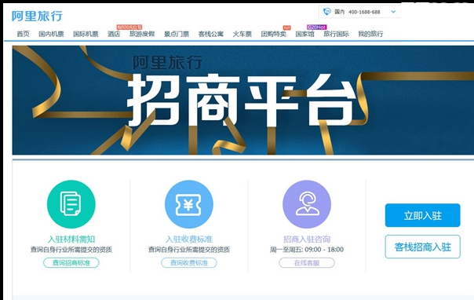This screenshot has width=474, height=300.
Task: Open the 国际机票 menu item
Action: pos(86,34)
